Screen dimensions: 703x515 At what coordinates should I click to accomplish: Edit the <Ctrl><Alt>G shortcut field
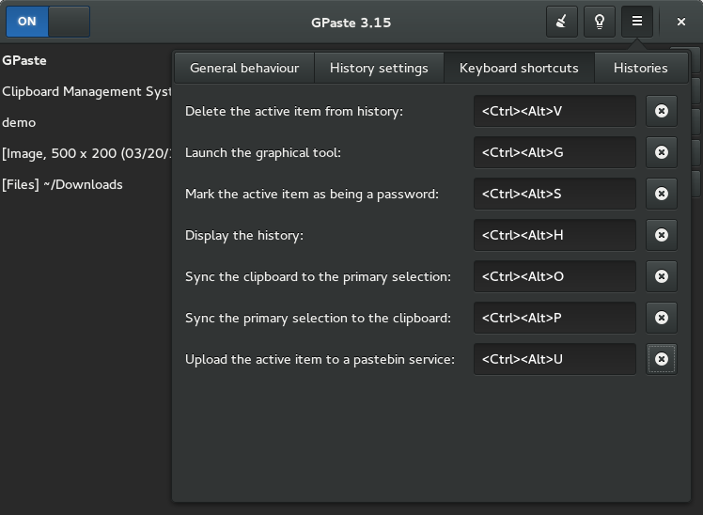pyautogui.click(x=555, y=152)
